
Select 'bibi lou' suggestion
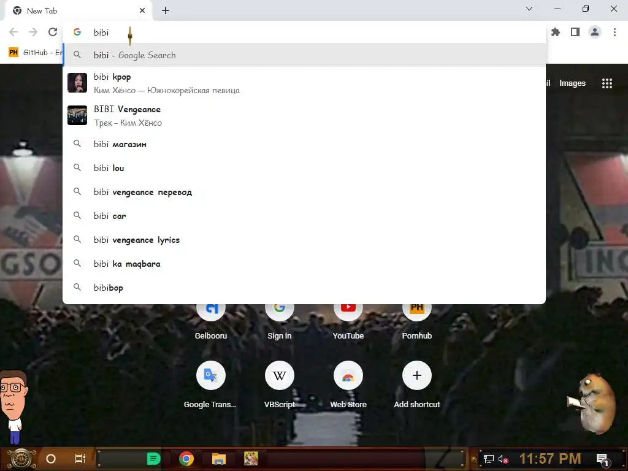304,168
